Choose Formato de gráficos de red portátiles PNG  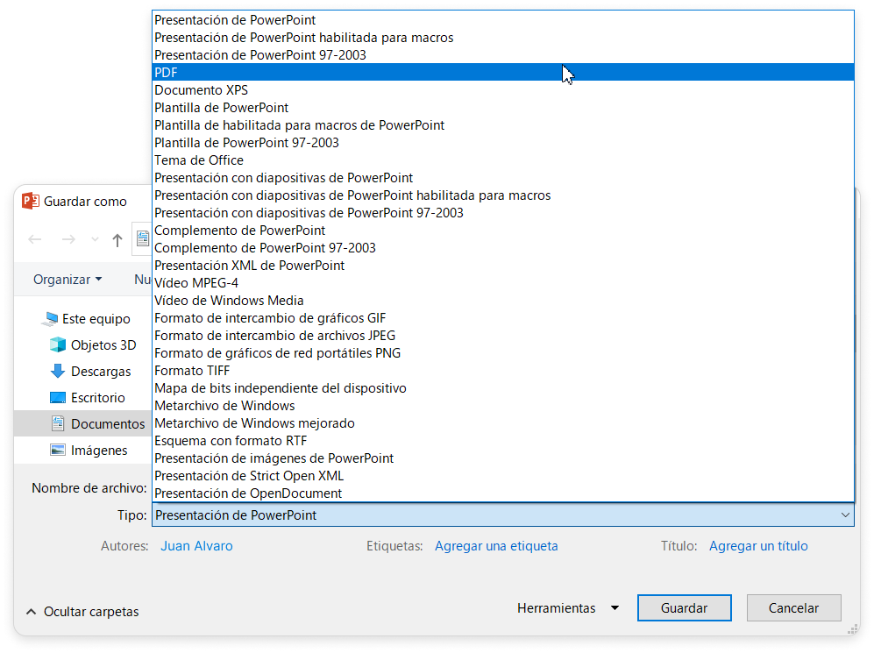pos(277,353)
